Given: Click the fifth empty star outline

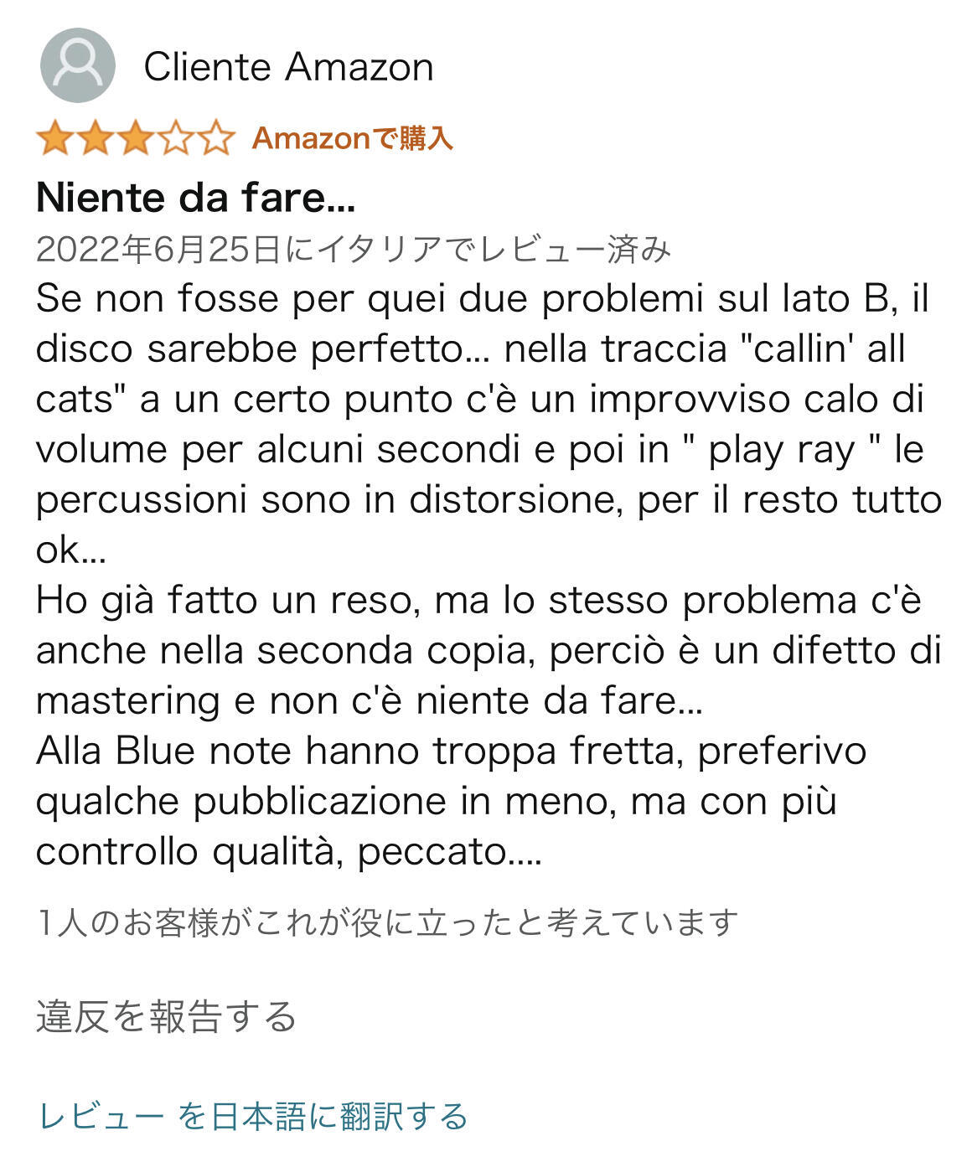Looking at the screenshot, I should point(216,138).
